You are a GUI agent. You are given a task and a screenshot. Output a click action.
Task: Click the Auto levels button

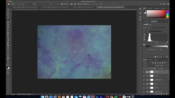(165, 31)
